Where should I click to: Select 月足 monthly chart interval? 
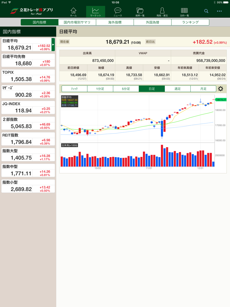click(203, 89)
